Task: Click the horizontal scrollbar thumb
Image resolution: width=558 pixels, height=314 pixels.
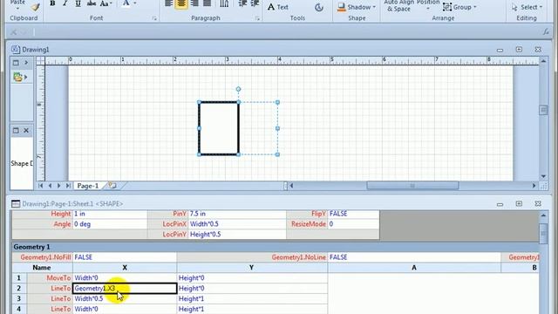Action: coord(412,186)
